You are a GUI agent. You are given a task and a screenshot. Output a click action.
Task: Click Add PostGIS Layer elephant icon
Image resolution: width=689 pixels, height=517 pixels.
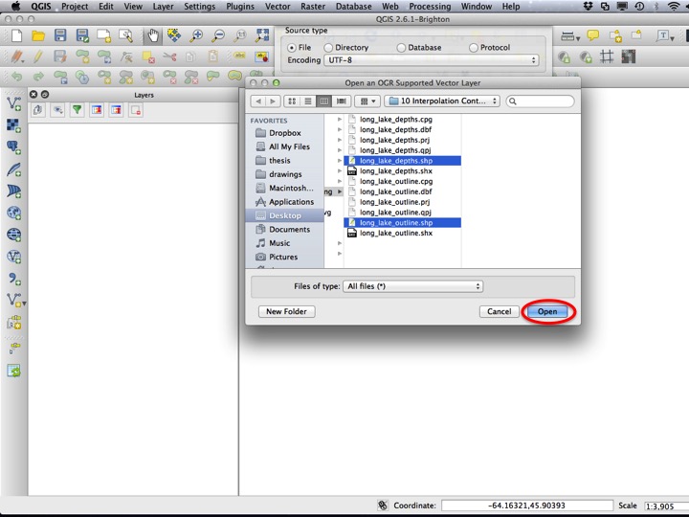tap(13, 147)
